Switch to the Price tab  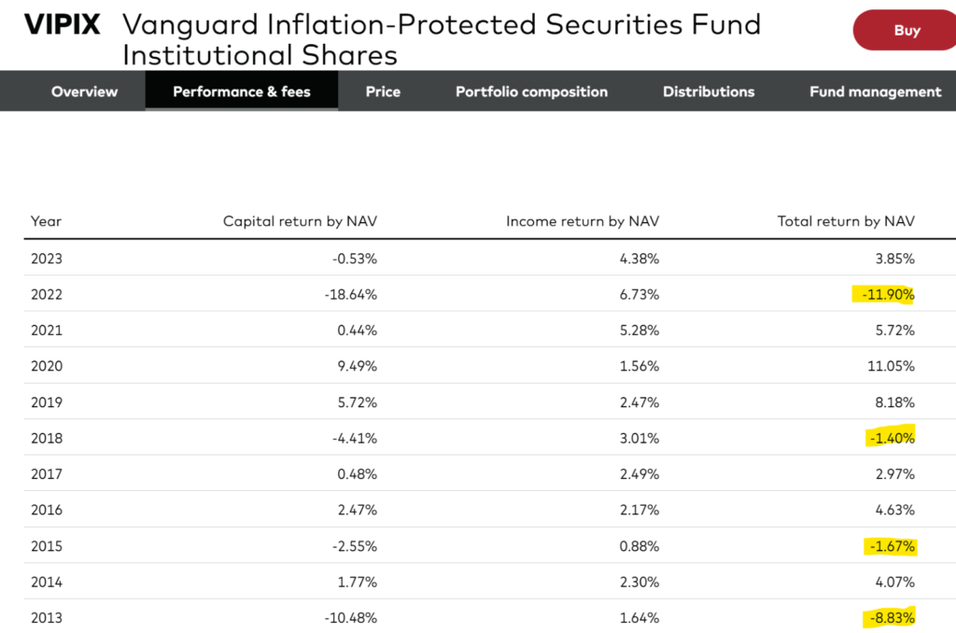(x=383, y=91)
